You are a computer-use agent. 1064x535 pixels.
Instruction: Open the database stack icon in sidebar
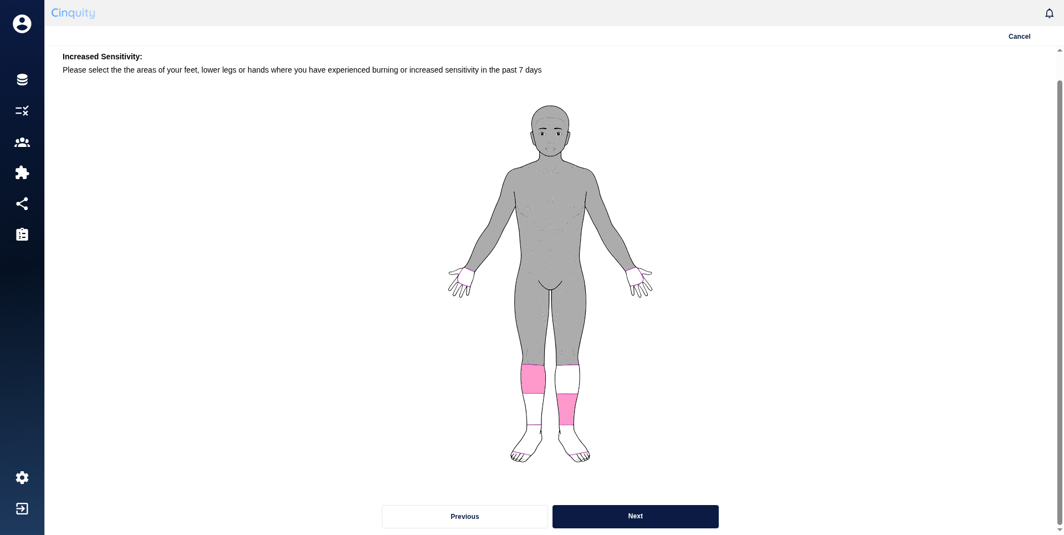click(x=22, y=80)
